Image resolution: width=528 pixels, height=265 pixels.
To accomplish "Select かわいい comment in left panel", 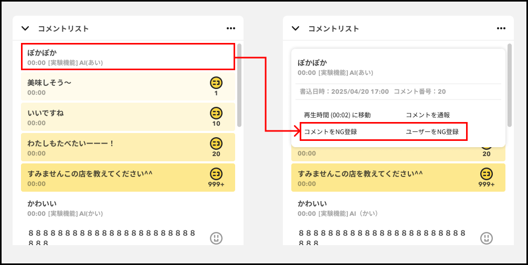I will click(128, 208).
